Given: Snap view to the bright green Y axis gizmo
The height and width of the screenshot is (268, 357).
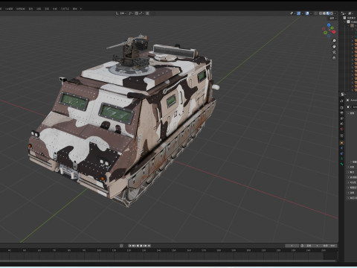Looking at the screenshot, I should point(332,28).
